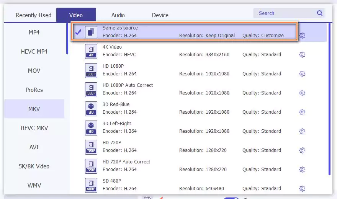Click the preset list scrollbar

[x=329, y=99]
